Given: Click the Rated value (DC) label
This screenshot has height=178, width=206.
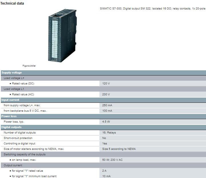Looking at the screenshot, I should pos(23,84).
